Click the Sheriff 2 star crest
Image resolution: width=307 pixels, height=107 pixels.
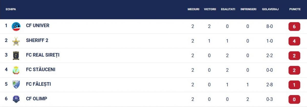point(16,41)
